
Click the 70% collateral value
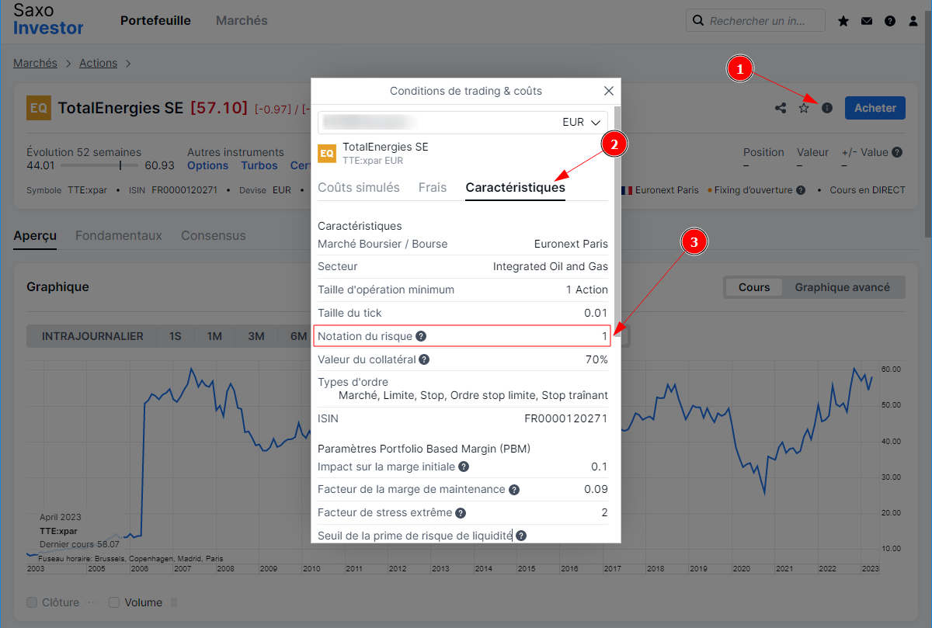tap(596, 359)
